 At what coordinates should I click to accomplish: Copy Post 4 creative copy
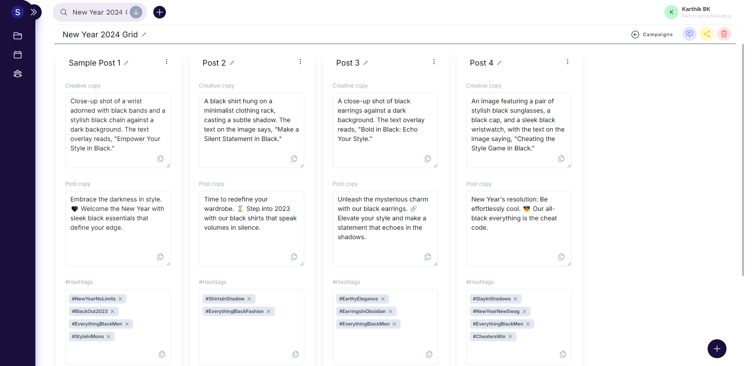pyautogui.click(x=561, y=159)
